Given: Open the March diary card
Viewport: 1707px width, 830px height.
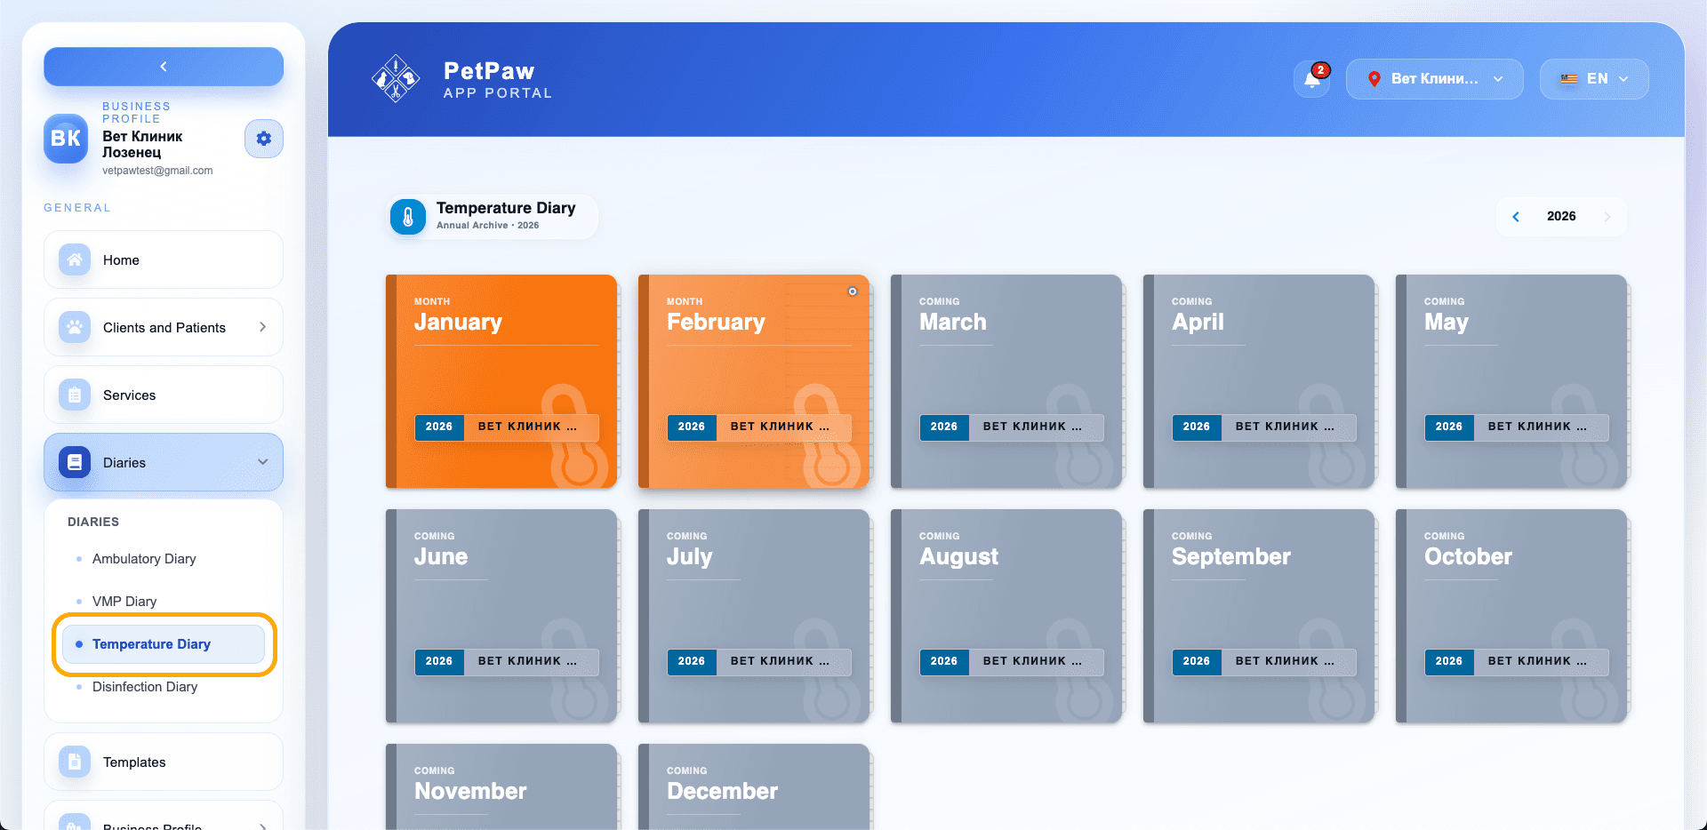Looking at the screenshot, I should pos(1006,381).
